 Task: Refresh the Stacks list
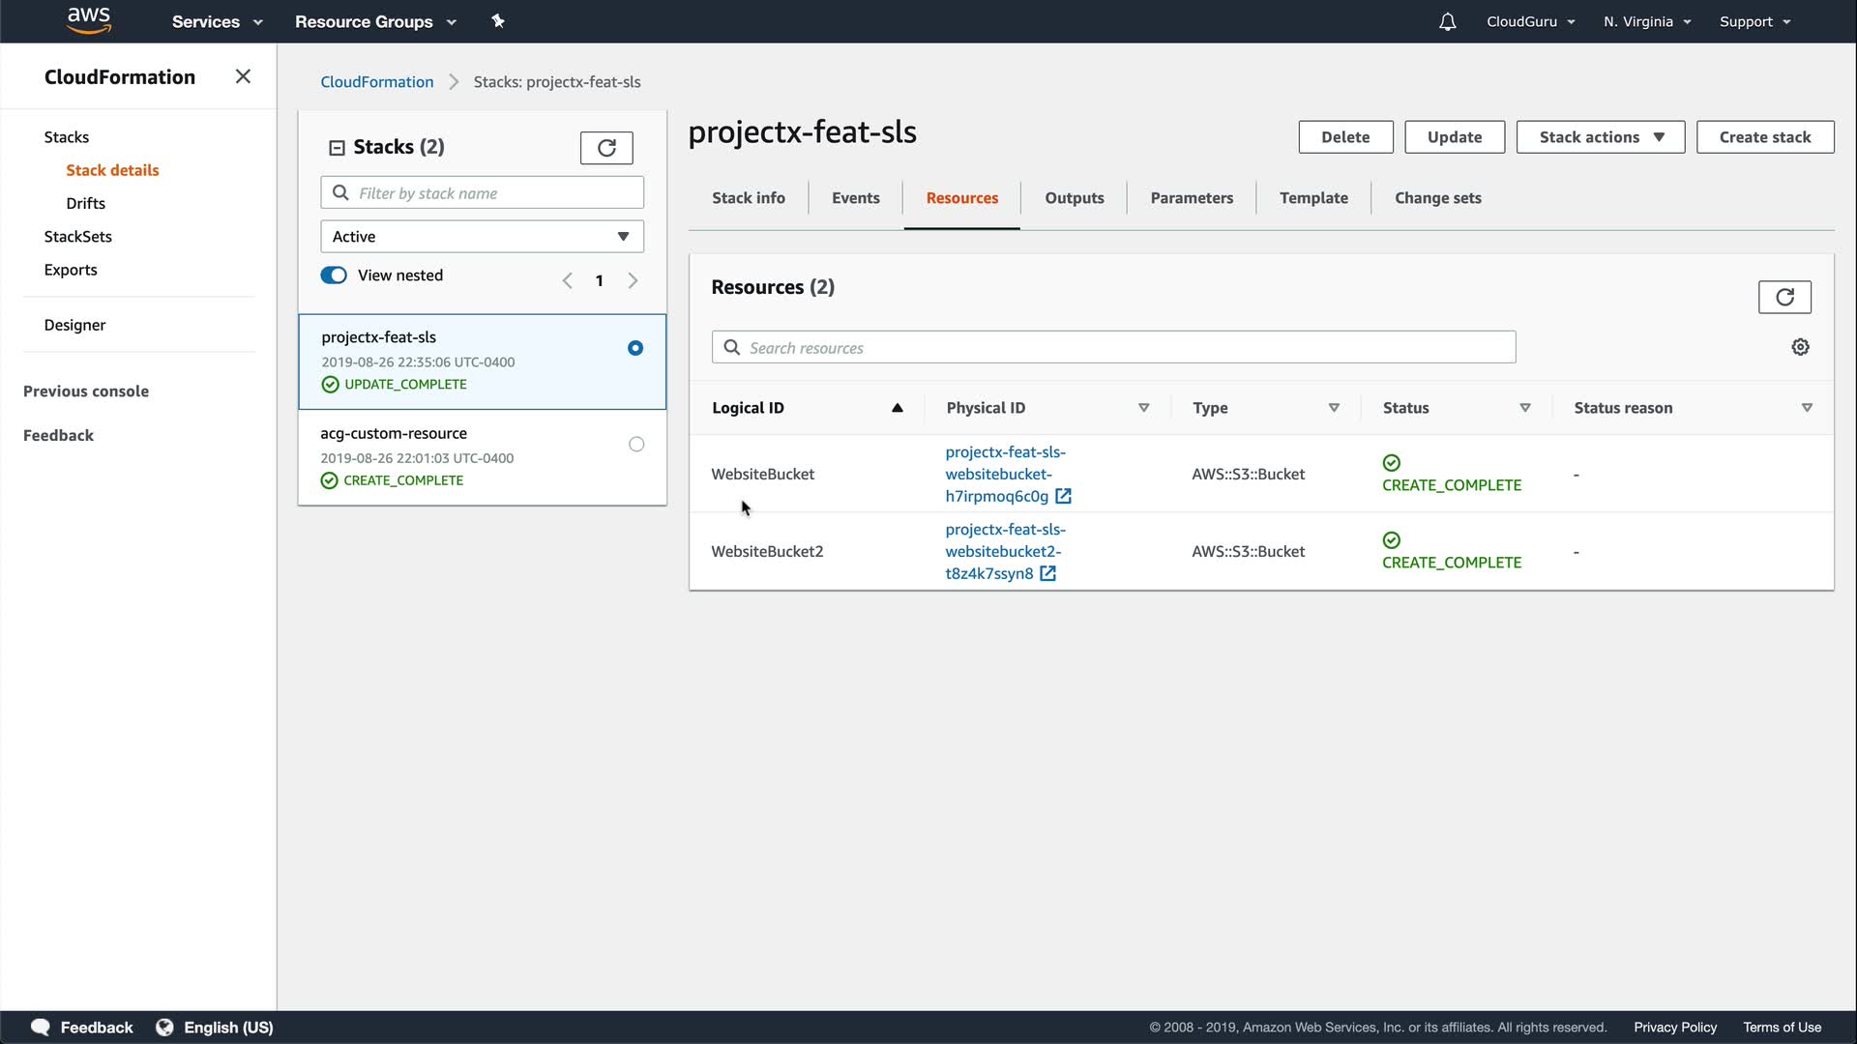pos(606,148)
